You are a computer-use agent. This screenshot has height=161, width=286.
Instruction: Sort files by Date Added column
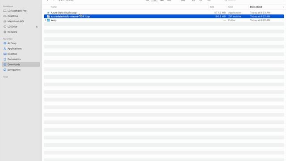tap(256, 7)
